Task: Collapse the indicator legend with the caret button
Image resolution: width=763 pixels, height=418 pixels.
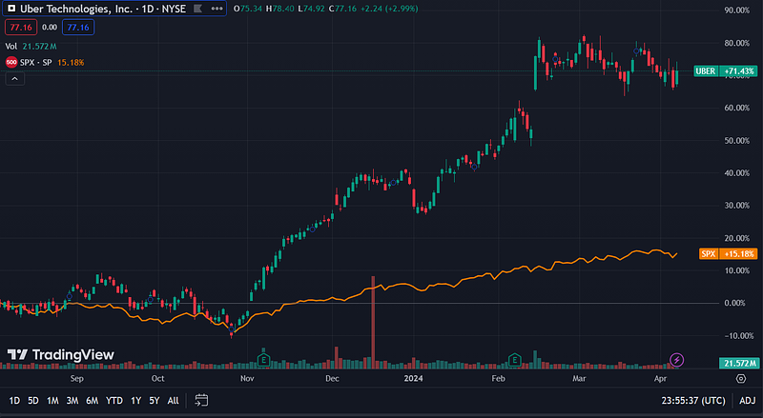Action: coord(14,79)
